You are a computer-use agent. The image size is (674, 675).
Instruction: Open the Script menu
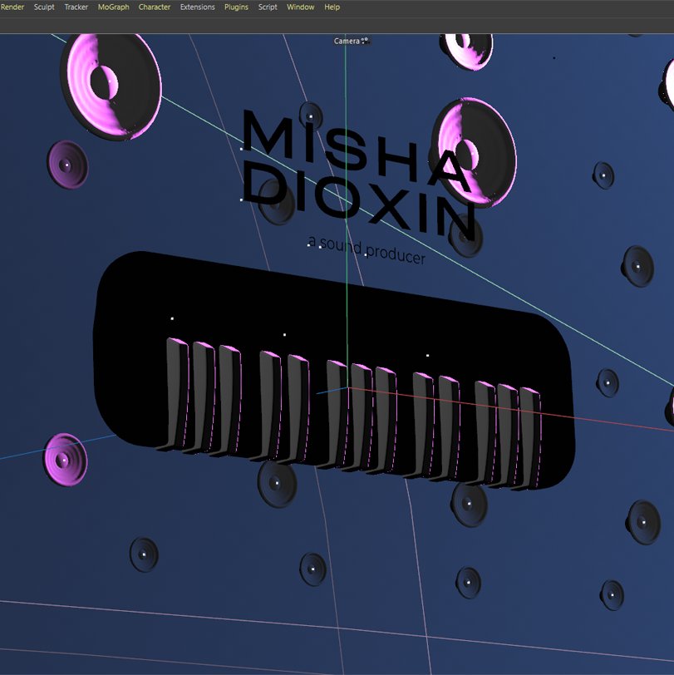pyautogui.click(x=268, y=7)
